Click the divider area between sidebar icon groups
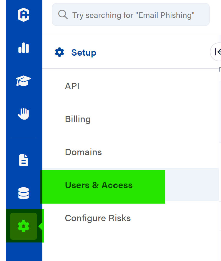The height and width of the screenshot is (261, 221). pos(24,137)
